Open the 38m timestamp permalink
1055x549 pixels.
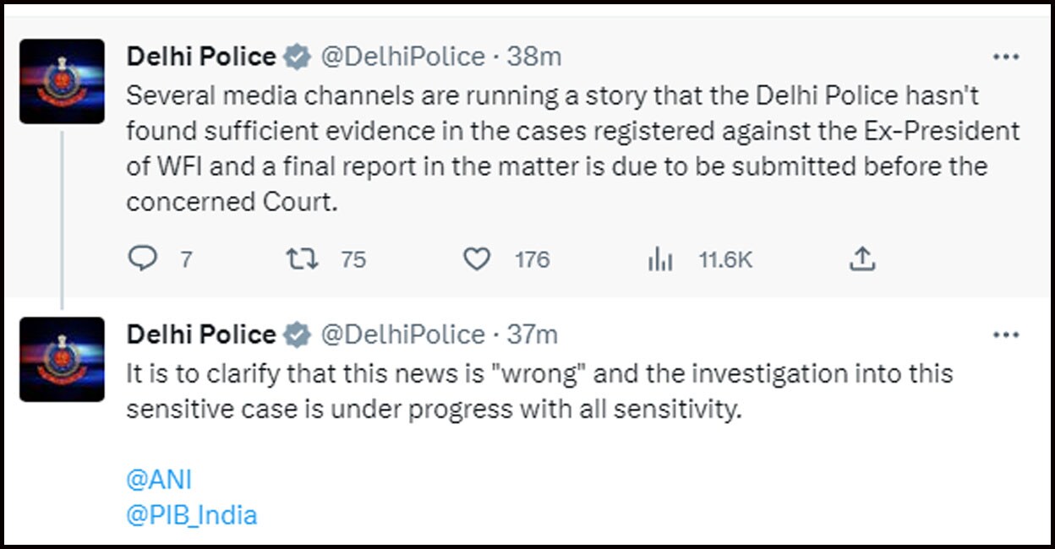click(533, 57)
